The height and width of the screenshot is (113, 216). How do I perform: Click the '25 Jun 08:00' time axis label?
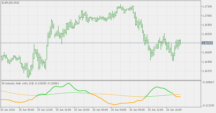point(26,110)
